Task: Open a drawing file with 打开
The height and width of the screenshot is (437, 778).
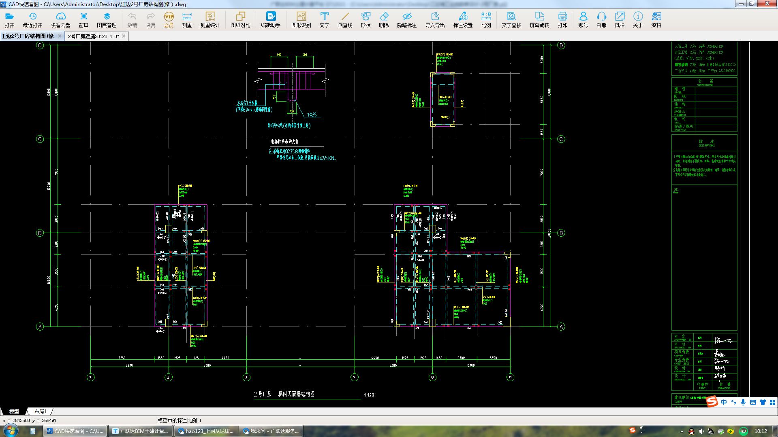Action: pyautogui.click(x=10, y=20)
